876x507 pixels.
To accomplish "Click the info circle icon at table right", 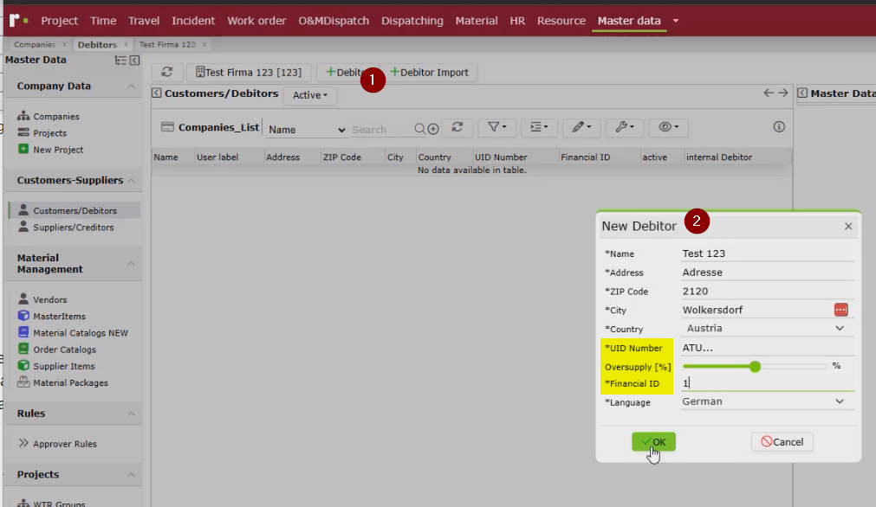I will (x=779, y=127).
